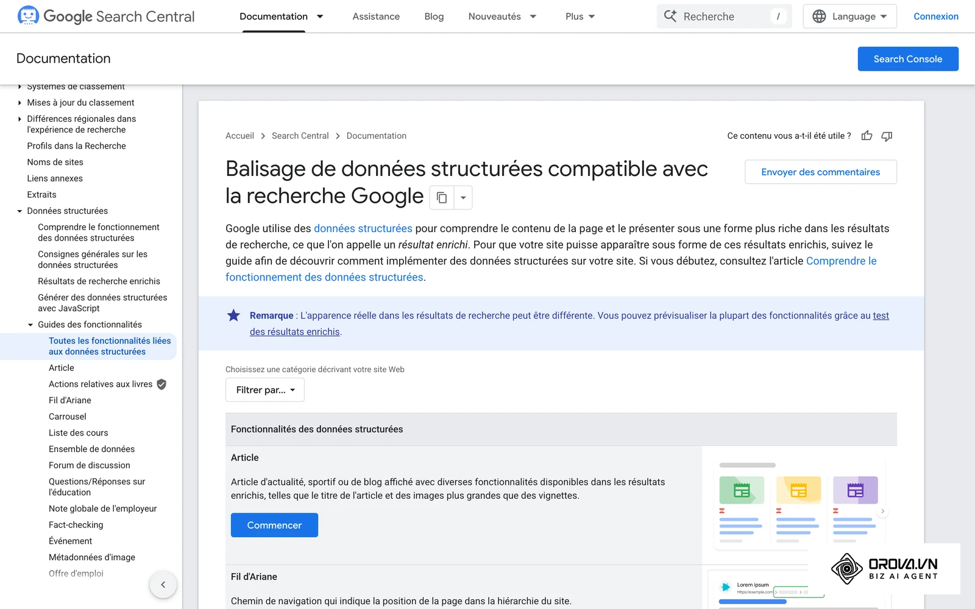
Task: Click the search magnifier icon
Action: [670, 16]
